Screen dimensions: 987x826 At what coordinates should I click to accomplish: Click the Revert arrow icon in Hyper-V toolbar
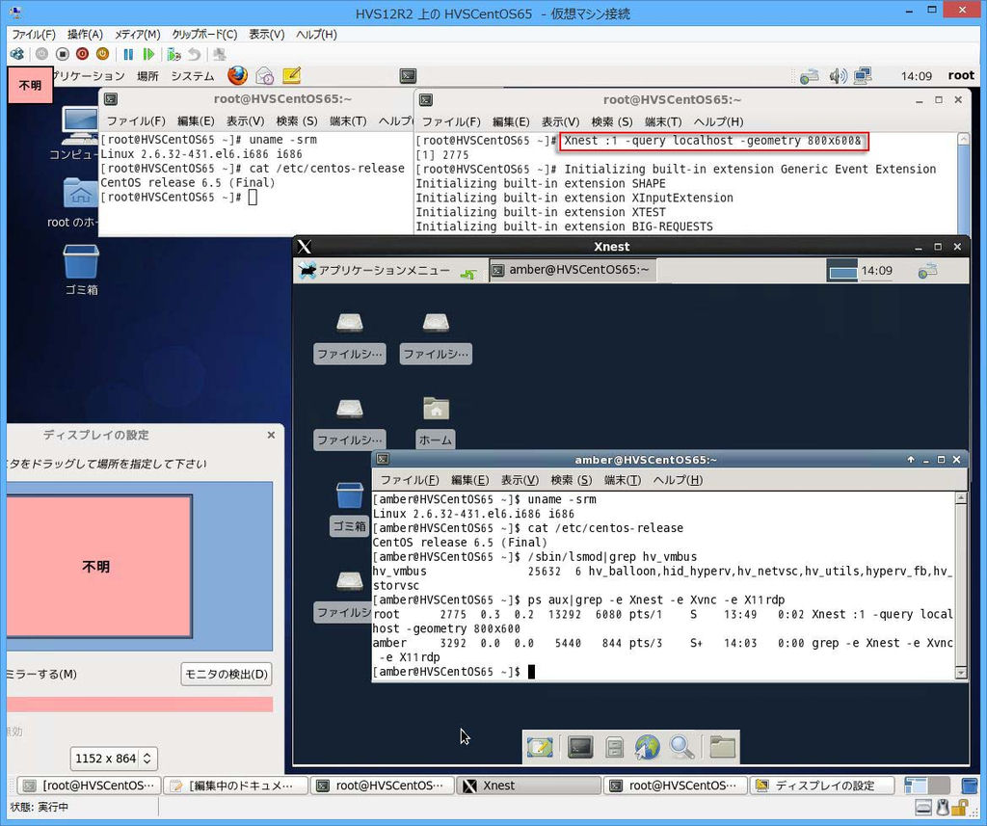tap(195, 55)
